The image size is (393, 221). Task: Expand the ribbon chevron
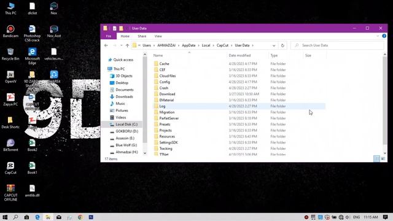pos(378,36)
